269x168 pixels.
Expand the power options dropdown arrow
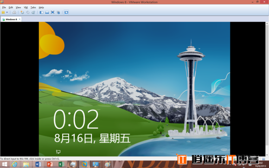pyautogui.click(x=7, y=12)
